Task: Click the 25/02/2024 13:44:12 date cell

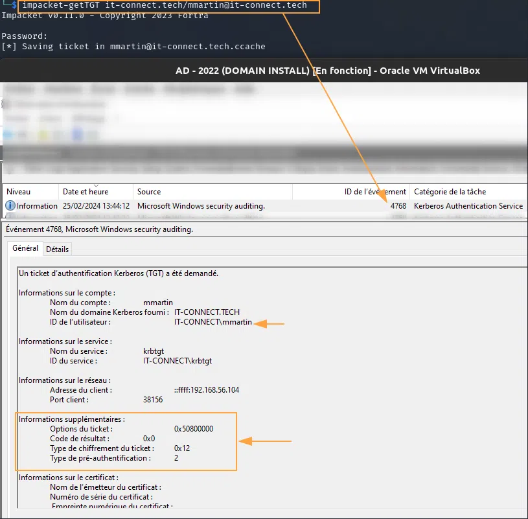Action: 96,206
